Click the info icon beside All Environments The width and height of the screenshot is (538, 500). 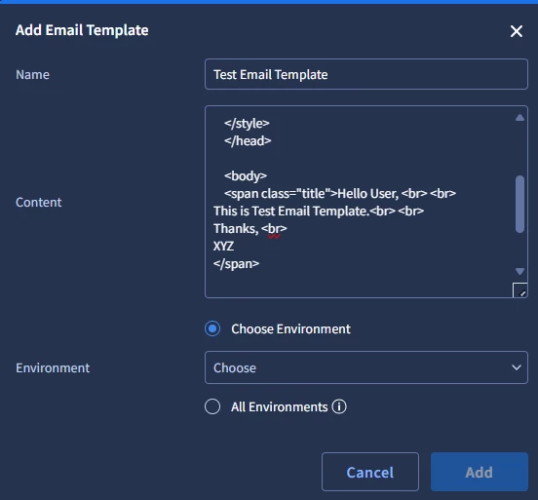click(339, 406)
